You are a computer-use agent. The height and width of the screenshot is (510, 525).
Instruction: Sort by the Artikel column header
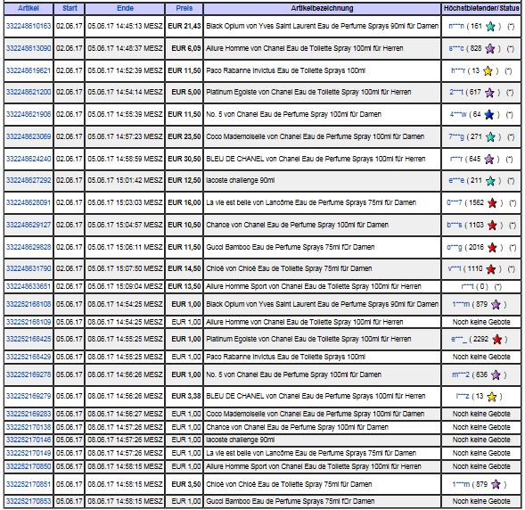click(x=29, y=8)
